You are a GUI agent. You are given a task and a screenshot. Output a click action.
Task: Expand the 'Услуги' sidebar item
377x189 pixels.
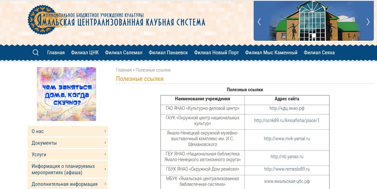tap(67, 155)
